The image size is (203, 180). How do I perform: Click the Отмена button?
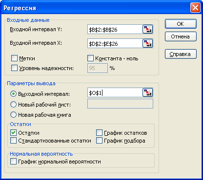coord(181,36)
